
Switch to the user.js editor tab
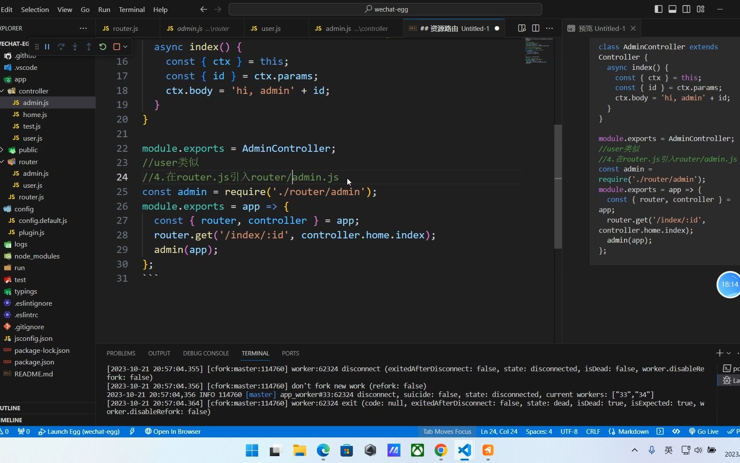coord(276,28)
